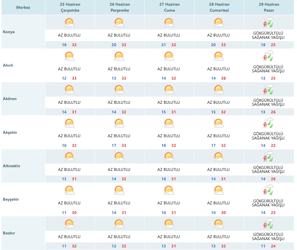Click Konya's weather icon for 28 Haziran Cumartesi
The image size is (297, 250).
(219, 23)
